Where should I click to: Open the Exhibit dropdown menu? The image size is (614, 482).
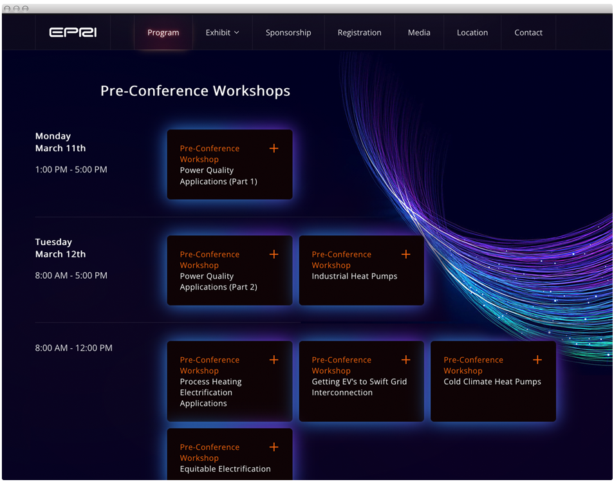click(222, 32)
